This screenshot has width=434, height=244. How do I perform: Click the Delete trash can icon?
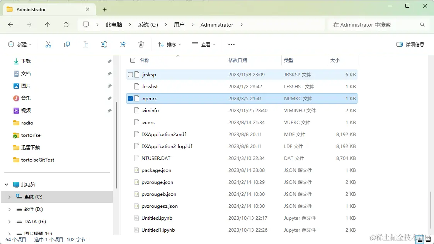click(x=141, y=44)
